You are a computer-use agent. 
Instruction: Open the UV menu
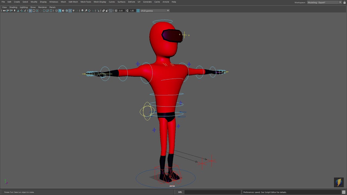point(139,2)
